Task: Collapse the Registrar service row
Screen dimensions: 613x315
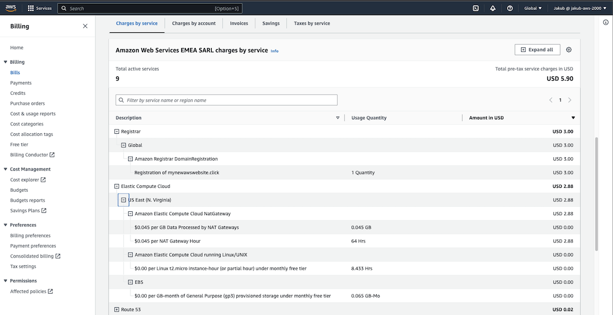Action: 117,132
